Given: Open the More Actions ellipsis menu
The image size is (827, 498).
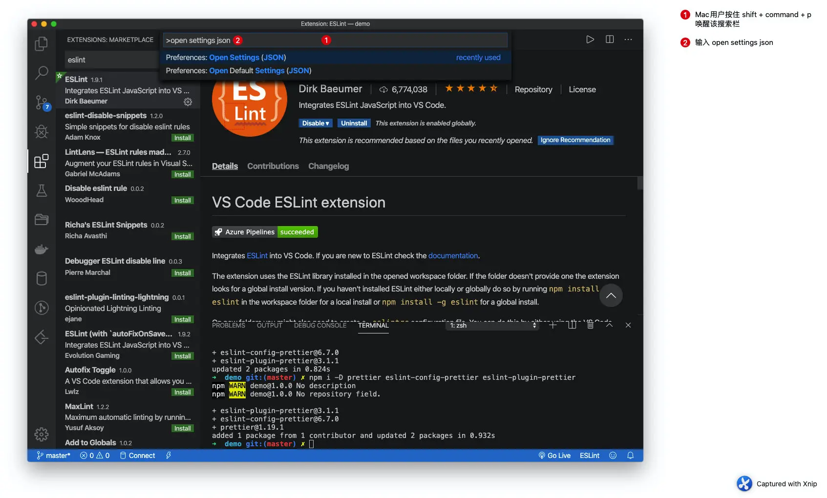Looking at the screenshot, I should 628,40.
